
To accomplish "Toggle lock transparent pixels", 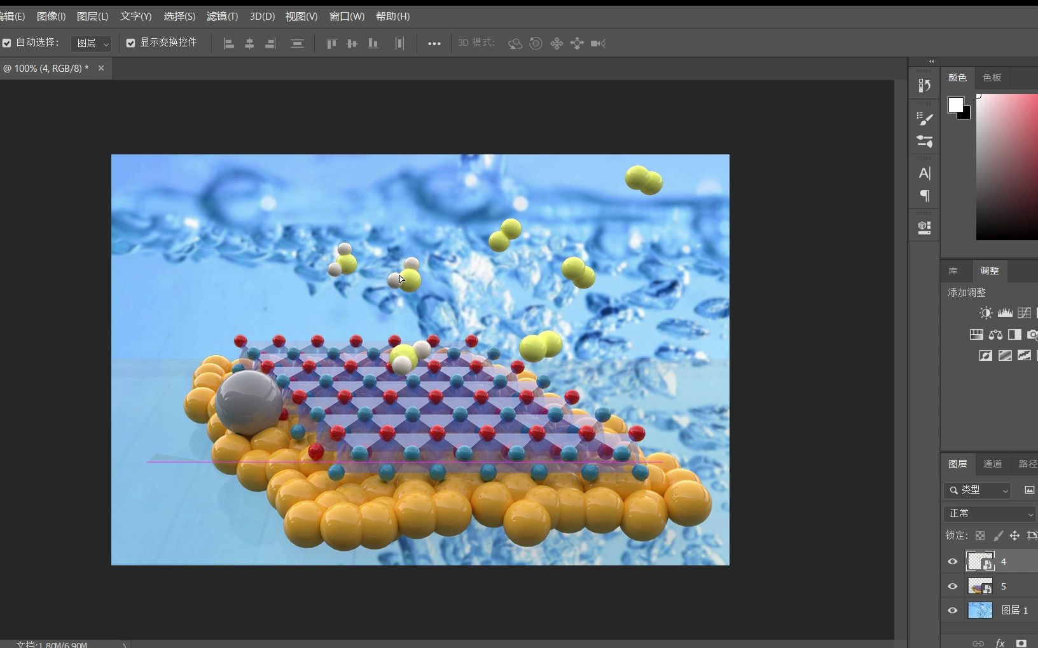I will click(x=980, y=536).
